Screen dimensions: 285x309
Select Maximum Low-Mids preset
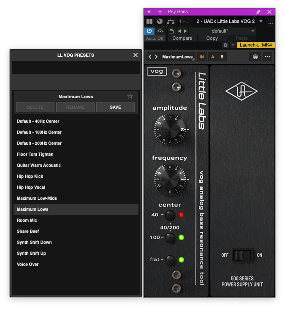coord(76,198)
